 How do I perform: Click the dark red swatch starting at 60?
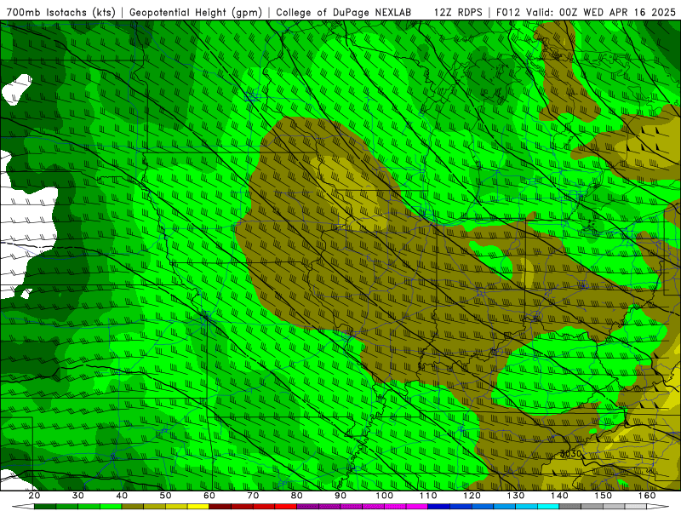pos(220,506)
